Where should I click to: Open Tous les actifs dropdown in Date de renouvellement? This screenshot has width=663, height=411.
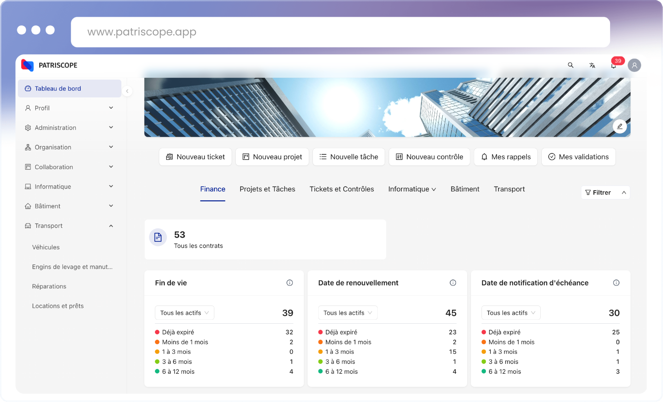pos(348,313)
